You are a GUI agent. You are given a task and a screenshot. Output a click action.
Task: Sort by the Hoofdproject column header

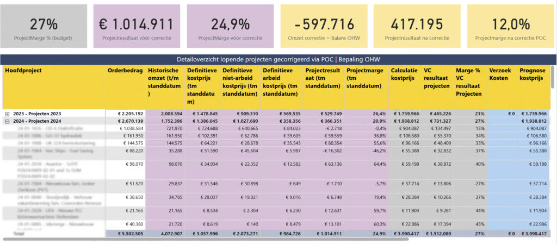tap(23, 71)
